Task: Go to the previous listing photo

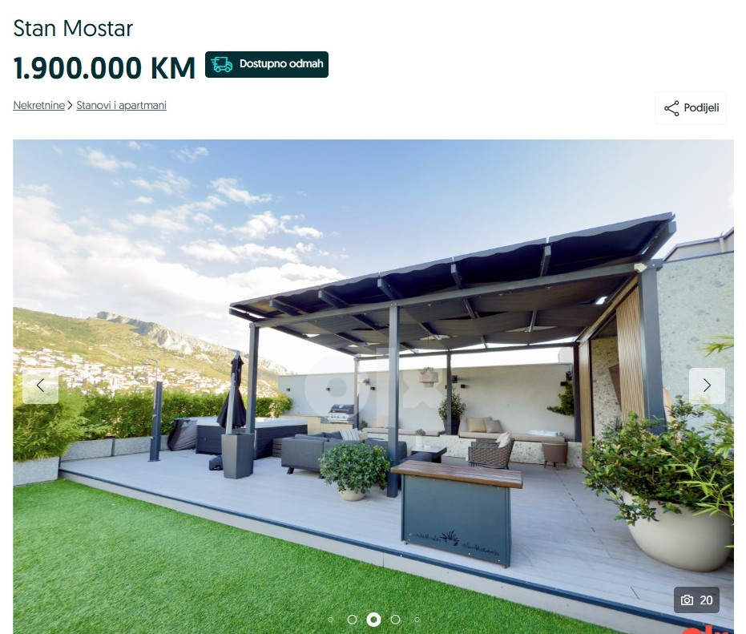Action: 40,386
